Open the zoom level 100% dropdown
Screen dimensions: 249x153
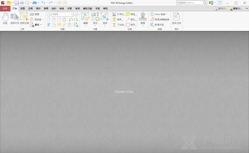[x=72, y=14]
